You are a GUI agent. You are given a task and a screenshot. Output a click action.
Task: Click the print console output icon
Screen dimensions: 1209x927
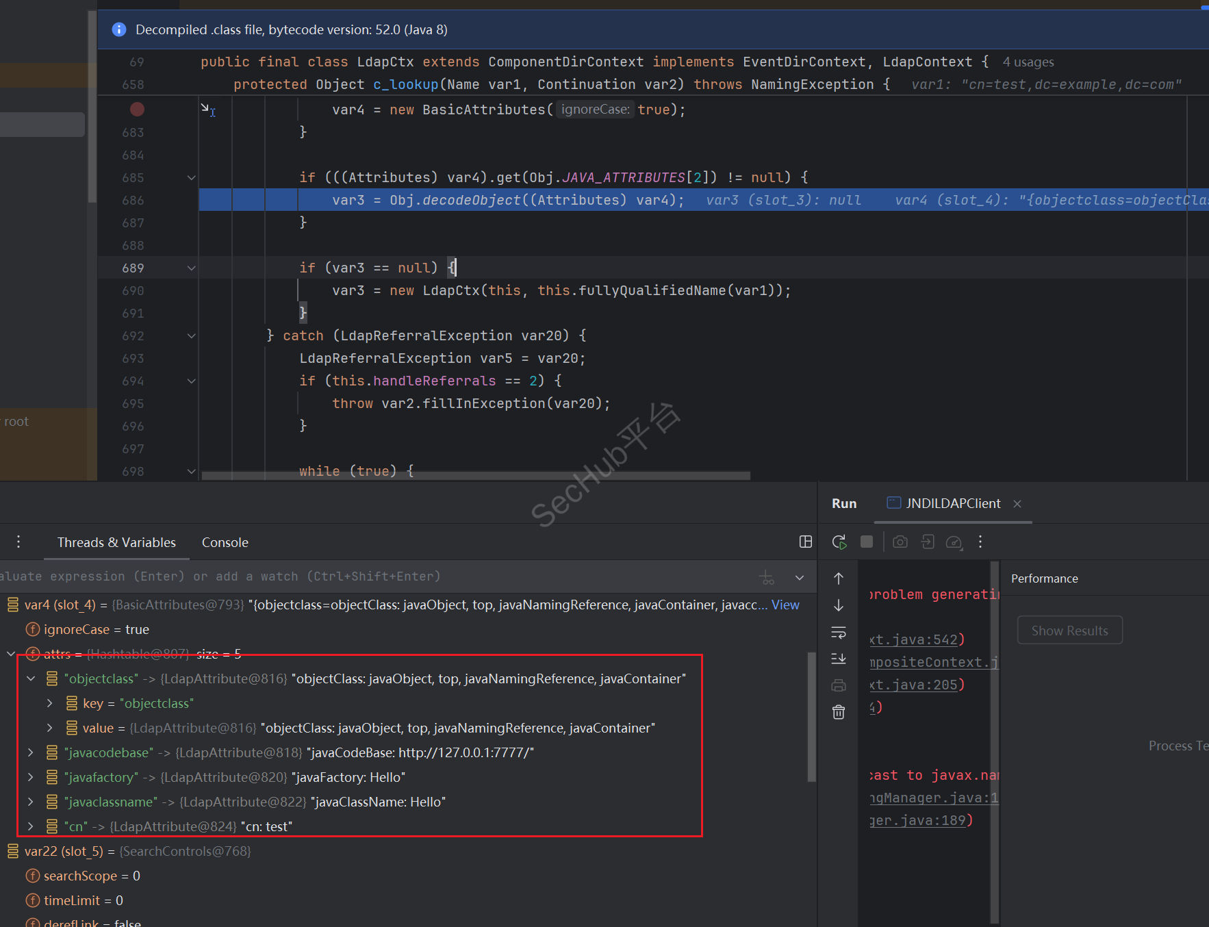point(839,685)
